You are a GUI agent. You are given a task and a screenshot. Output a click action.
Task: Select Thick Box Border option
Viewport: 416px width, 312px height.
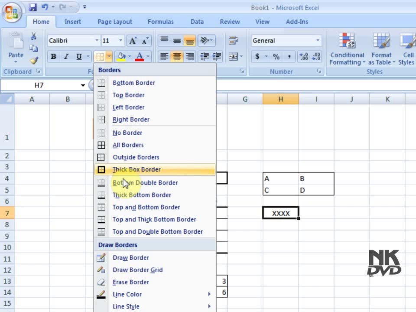tap(155, 169)
